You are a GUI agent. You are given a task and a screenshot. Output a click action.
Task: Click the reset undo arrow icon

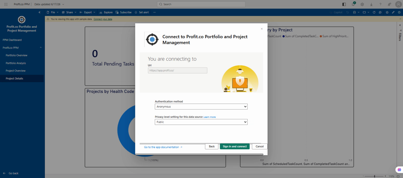[x=348, y=12]
